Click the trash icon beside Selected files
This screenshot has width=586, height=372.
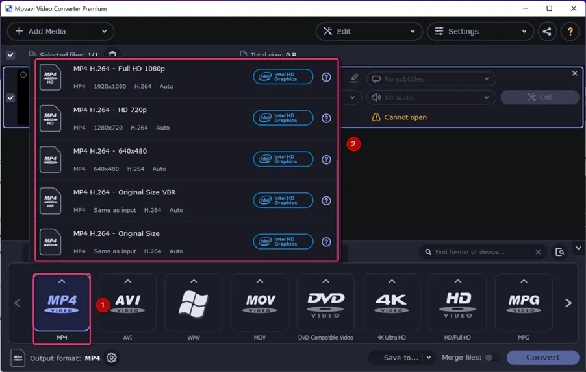(x=112, y=54)
